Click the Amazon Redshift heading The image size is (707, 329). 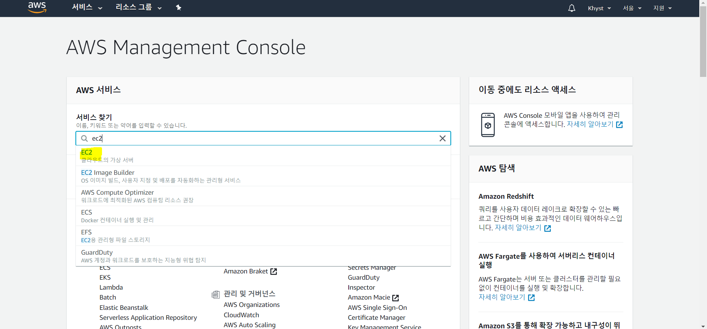pos(506,197)
